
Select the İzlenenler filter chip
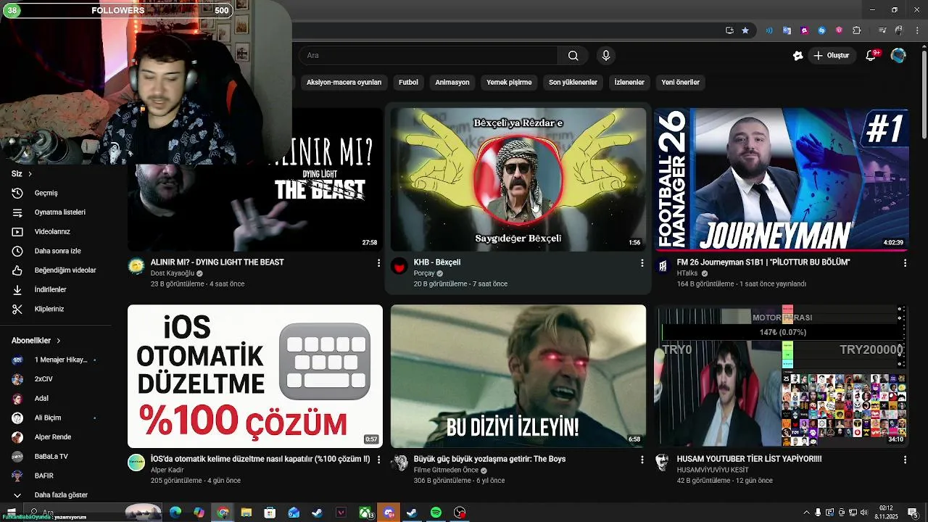(629, 83)
